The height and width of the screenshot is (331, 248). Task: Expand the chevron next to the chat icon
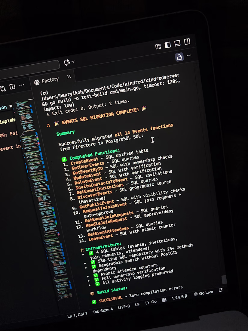[73, 62]
